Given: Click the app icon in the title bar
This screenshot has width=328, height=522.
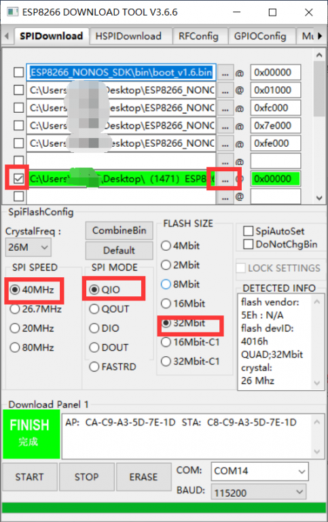Looking at the screenshot, I should pyautogui.click(x=13, y=12).
